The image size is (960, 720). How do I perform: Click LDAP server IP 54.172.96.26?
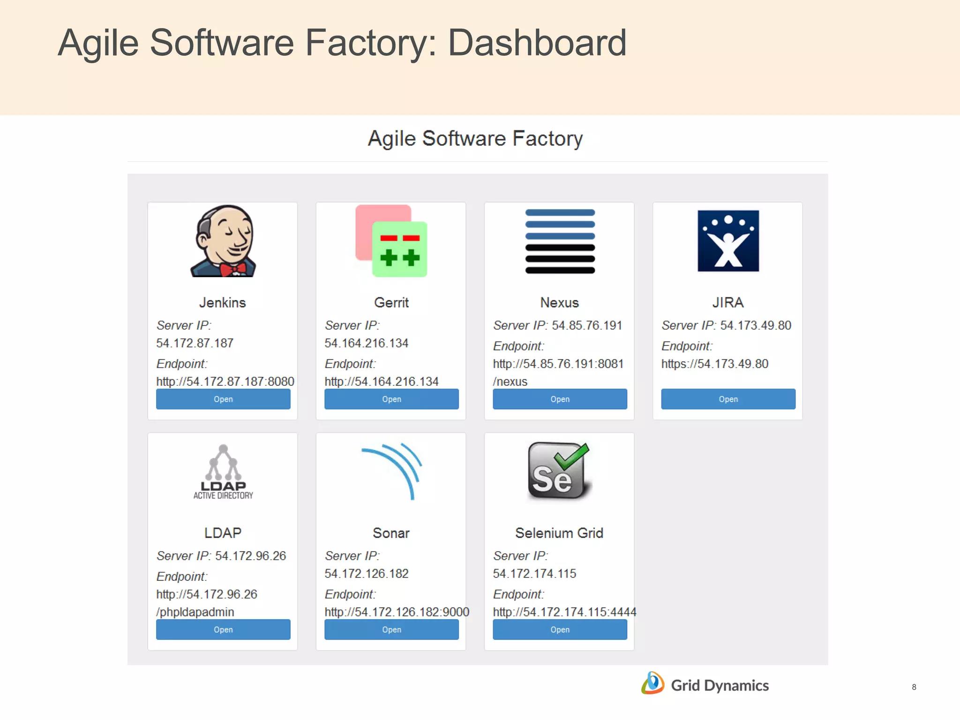coord(250,556)
